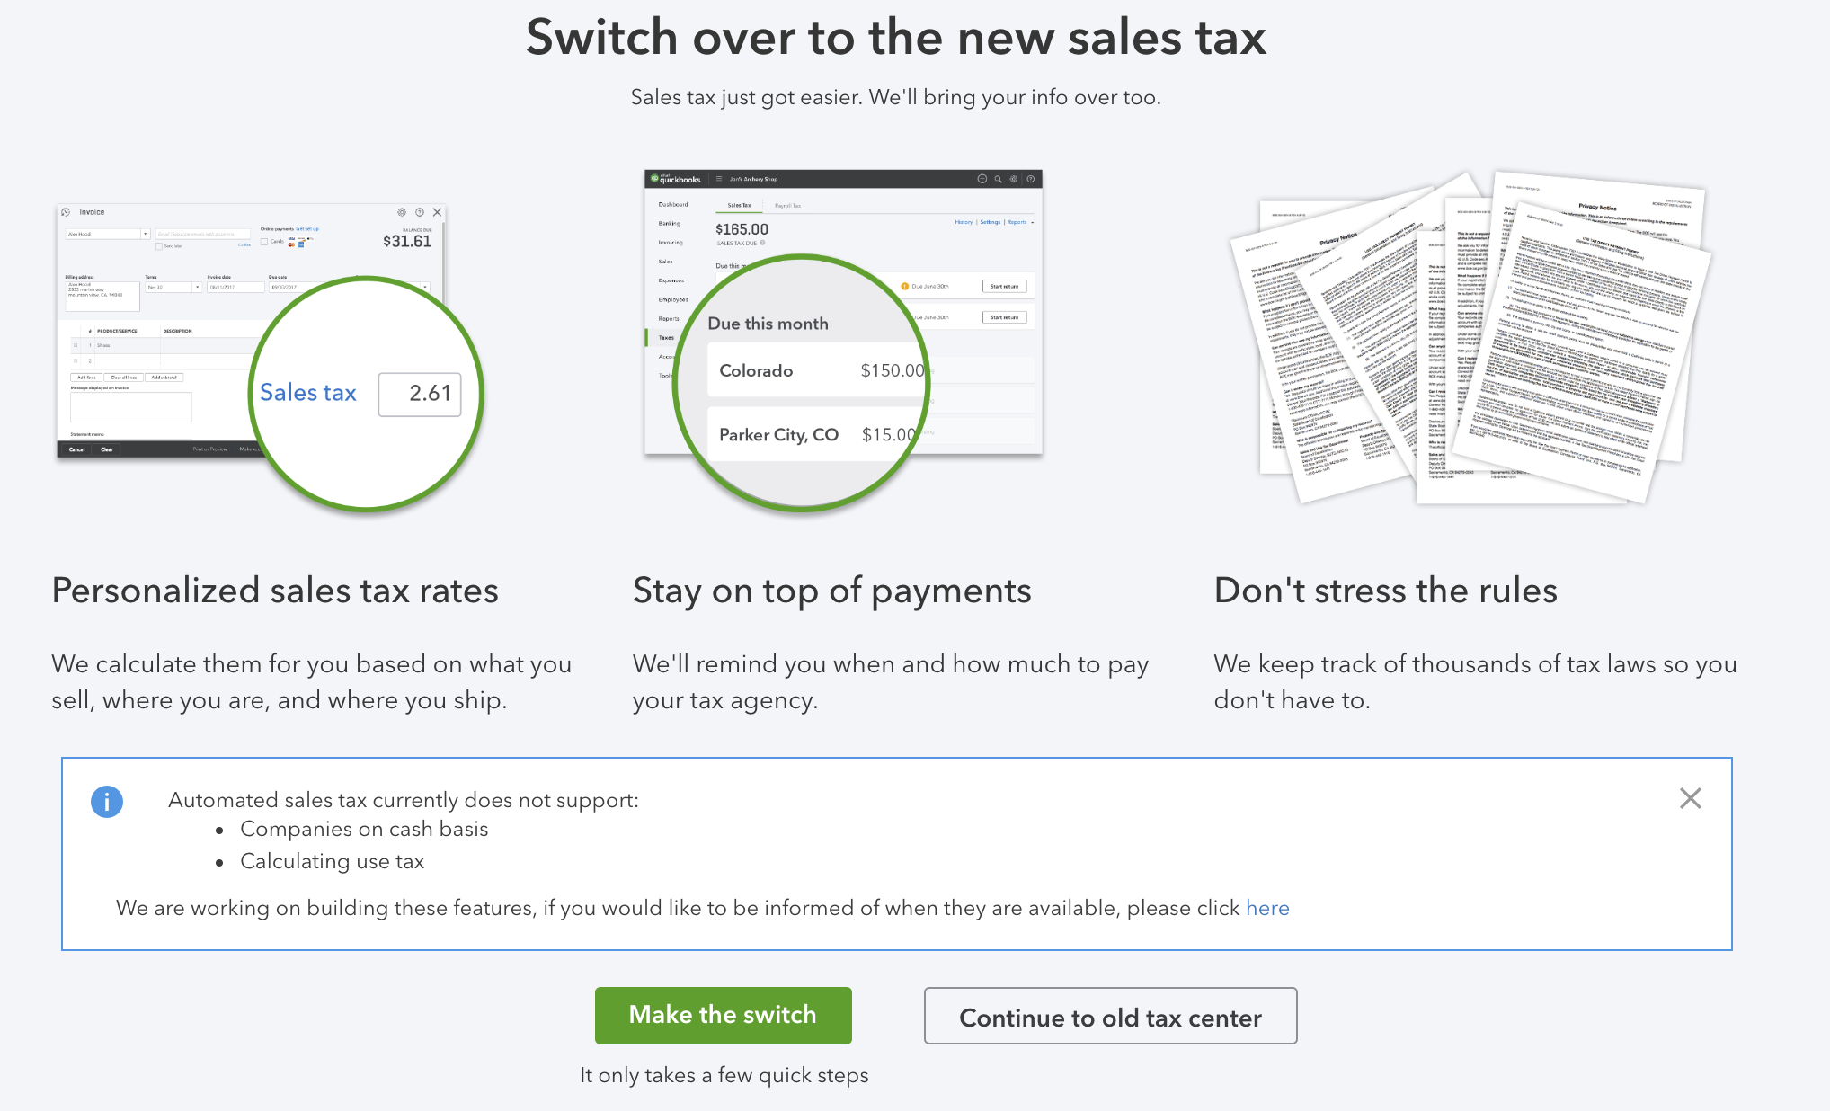Click the blue info icon in the notice
Screen dimensions: 1830x1111
[107, 801]
